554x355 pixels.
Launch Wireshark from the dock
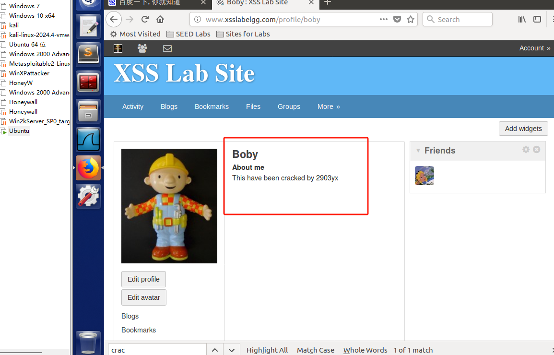[x=88, y=140]
